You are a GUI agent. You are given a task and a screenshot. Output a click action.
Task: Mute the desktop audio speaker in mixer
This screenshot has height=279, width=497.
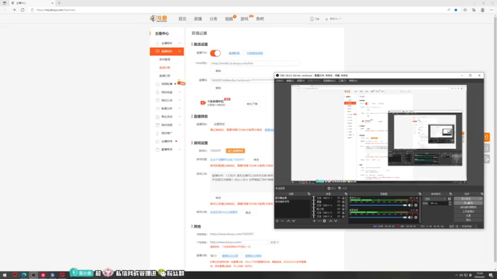click(x=411, y=218)
